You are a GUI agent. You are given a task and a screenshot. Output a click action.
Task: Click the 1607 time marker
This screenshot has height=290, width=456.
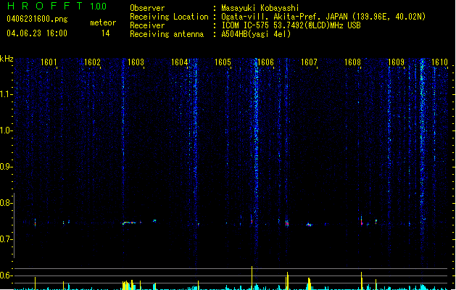309,62
